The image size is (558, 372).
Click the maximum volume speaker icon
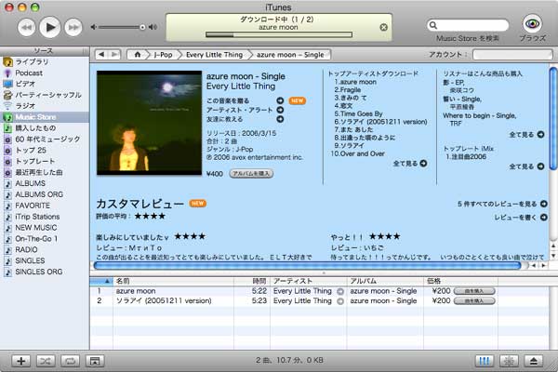[153, 27]
